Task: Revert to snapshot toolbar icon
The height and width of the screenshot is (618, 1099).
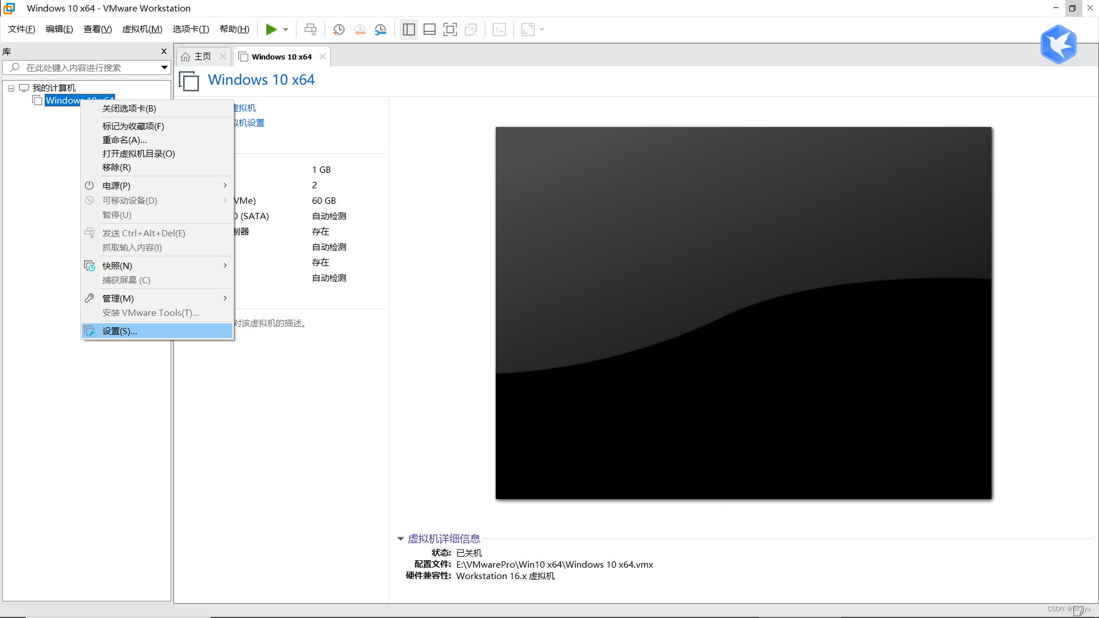Action: click(359, 29)
